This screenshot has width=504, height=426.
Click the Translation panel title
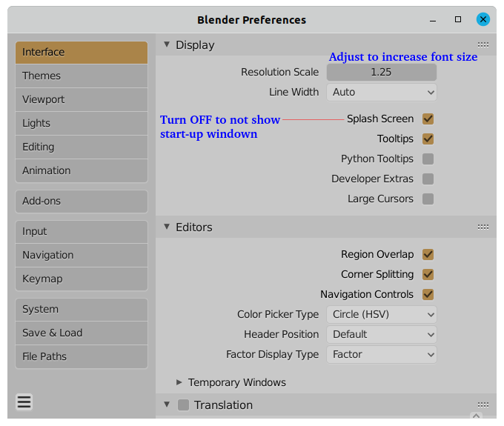click(x=223, y=405)
